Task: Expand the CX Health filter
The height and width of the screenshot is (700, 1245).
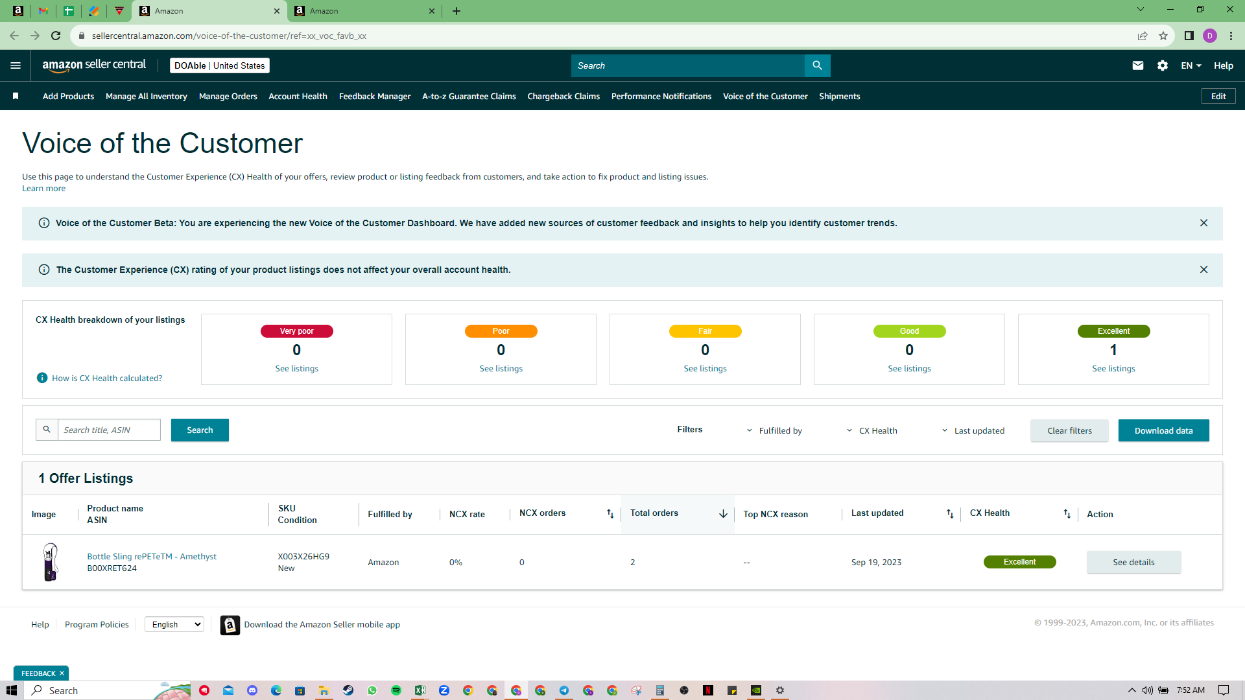Action: point(872,430)
